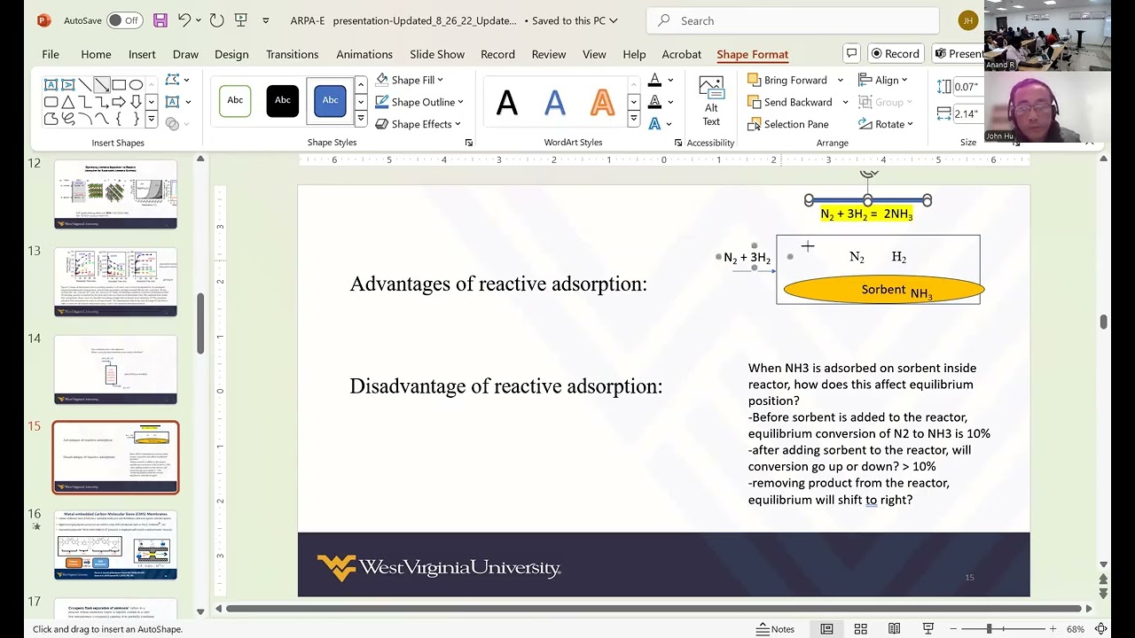The image size is (1135, 638).
Task: Select slide 16 thumbnail
Action: tap(115, 544)
